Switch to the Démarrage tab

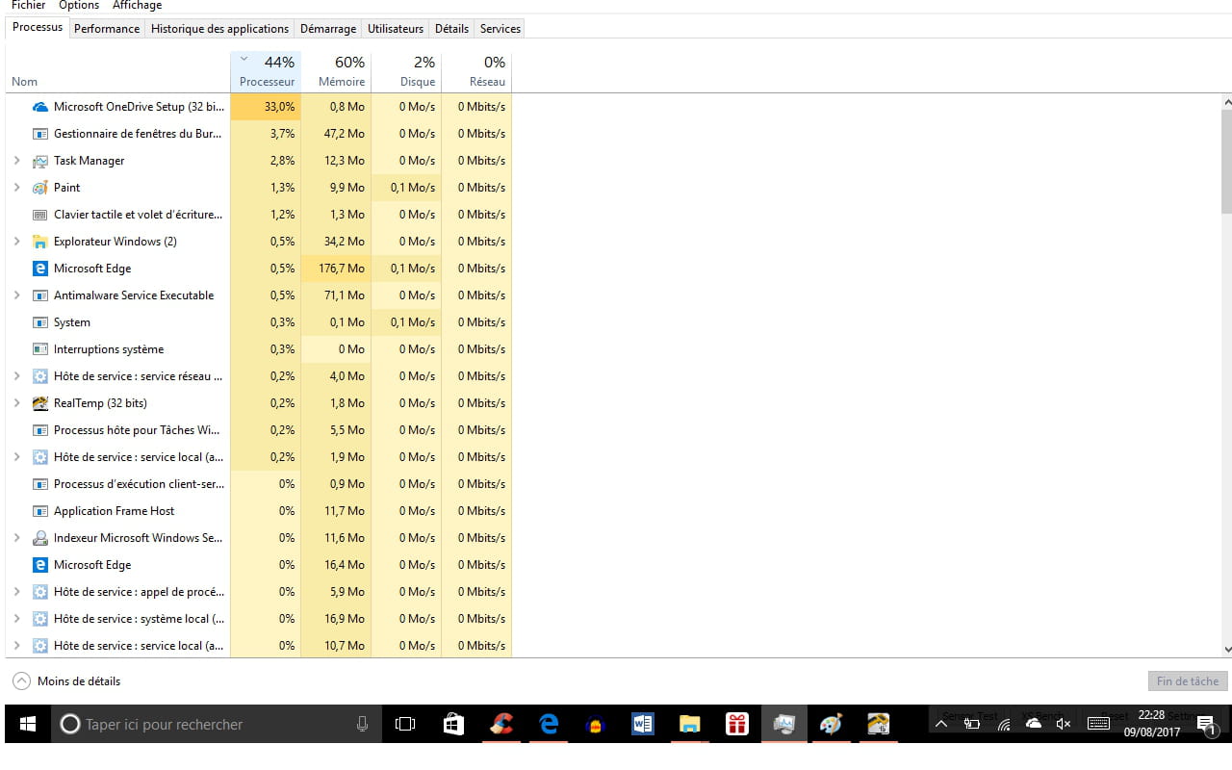pos(328,29)
